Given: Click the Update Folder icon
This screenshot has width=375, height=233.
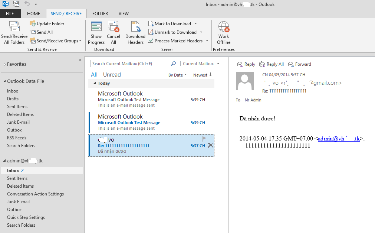Looking at the screenshot, I should (33, 24).
